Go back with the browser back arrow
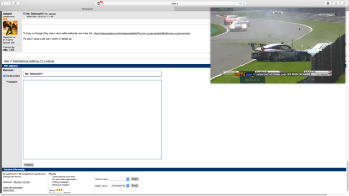This screenshot has width=349, height=196. tap(4, 3)
